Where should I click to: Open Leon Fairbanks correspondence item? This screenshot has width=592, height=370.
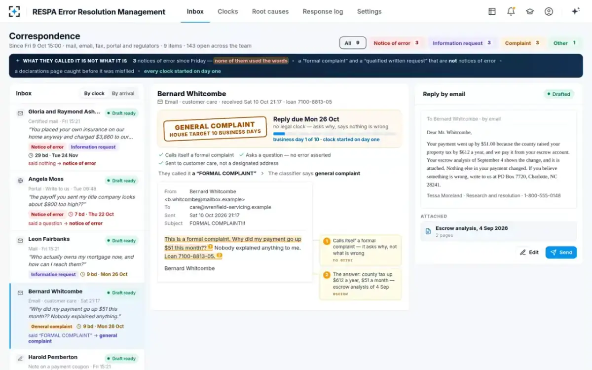coord(77,257)
